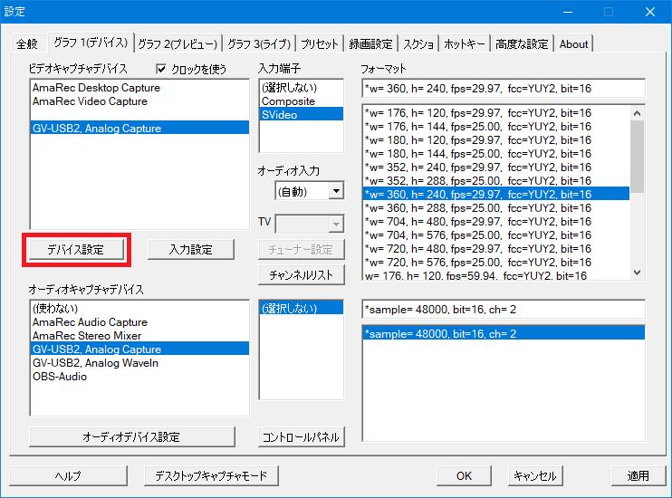Select format w=176, h=120, fps=29.97 with asterisk
Screen dimensions: 672x498
tap(496, 112)
